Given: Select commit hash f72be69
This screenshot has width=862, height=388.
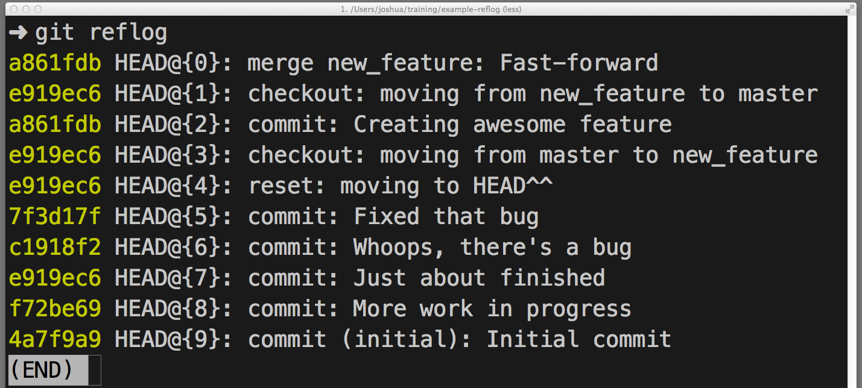Looking at the screenshot, I should pyautogui.click(x=55, y=308).
